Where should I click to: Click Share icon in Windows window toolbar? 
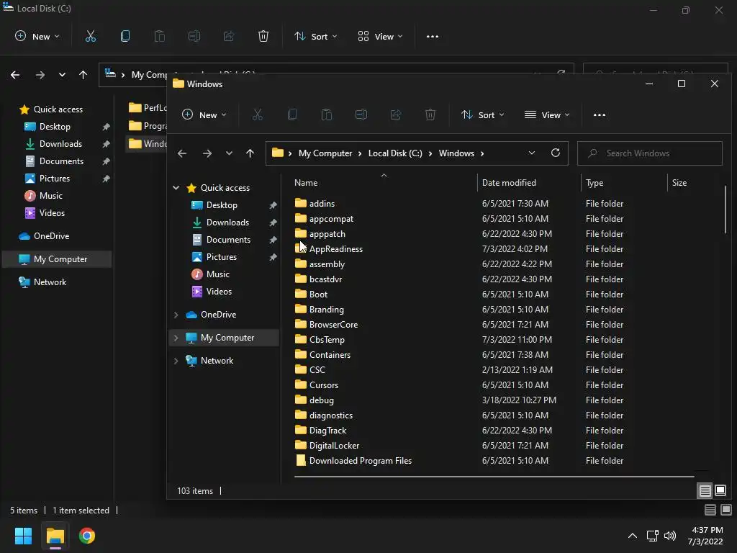[x=396, y=114]
